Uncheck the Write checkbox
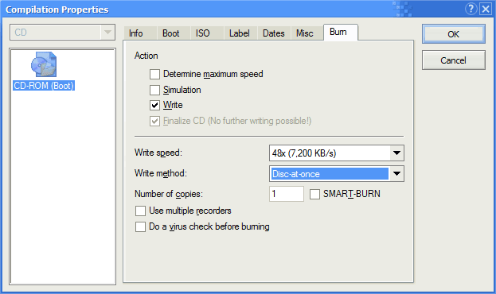 (154, 105)
